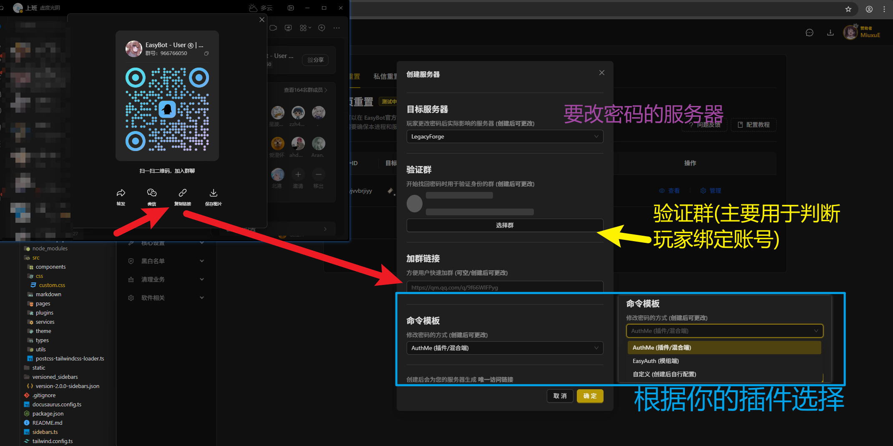
Task: Open the AuthMe command template dropdown
Action: click(504, 348)
